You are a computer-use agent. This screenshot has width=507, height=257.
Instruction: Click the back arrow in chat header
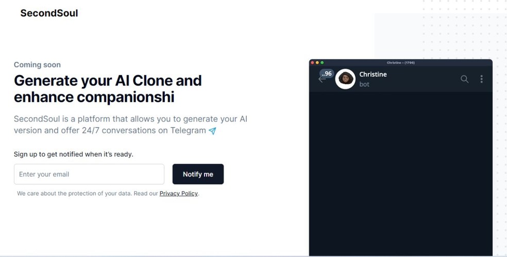322,80
